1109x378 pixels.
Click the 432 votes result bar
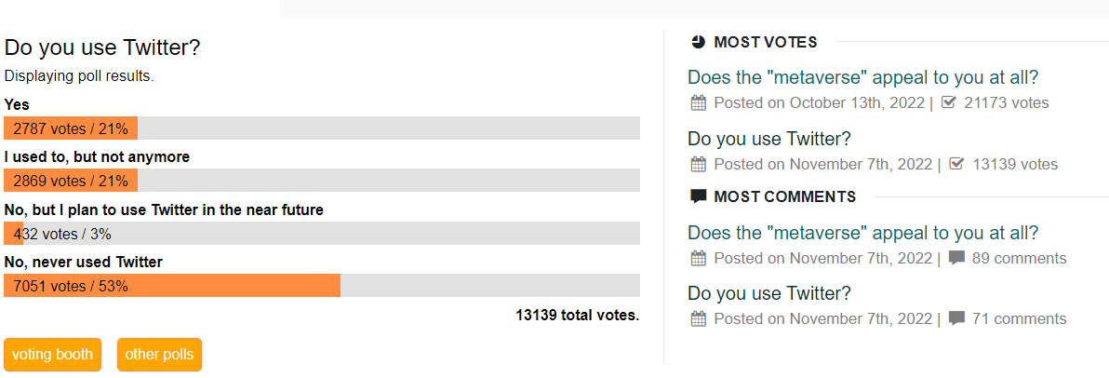click(322, 234)
